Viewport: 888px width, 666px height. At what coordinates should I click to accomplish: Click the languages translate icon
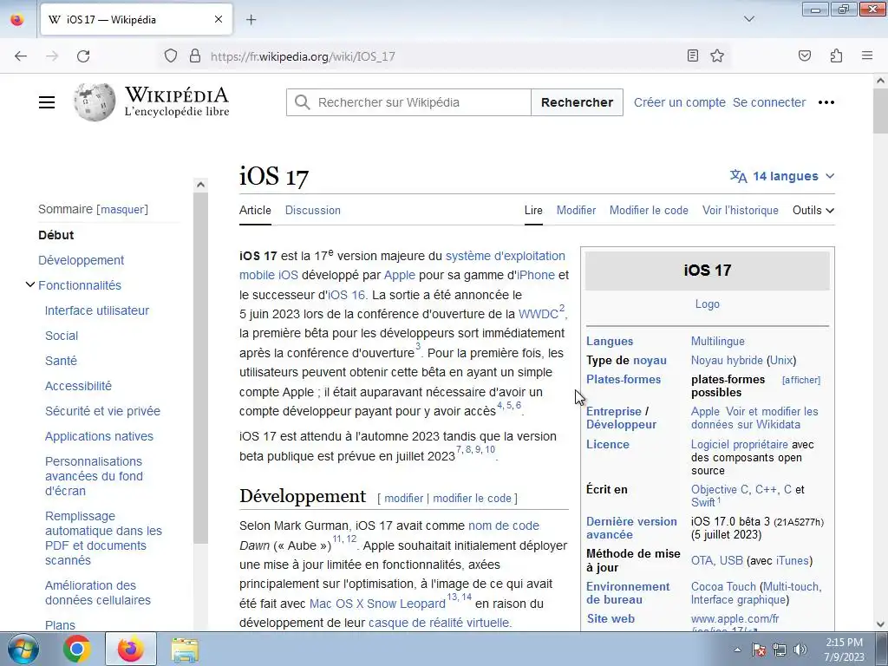click(739, 176)
